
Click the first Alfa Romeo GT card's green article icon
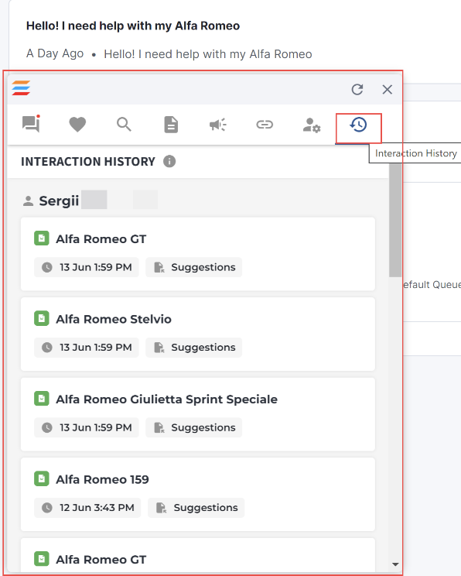[x=42, y=238]
